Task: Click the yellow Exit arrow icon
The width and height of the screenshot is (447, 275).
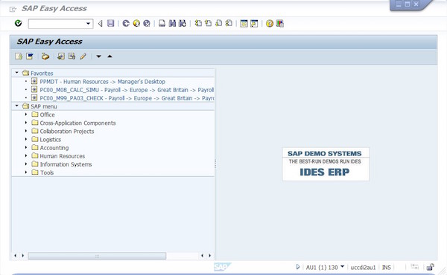Action: [136, 23]
